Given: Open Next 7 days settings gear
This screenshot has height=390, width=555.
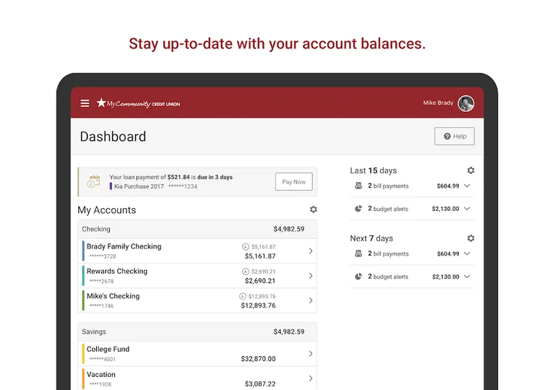Looking at the screenshot, I should (470, 238).
